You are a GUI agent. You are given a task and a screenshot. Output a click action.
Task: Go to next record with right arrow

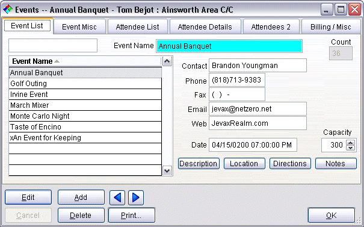[136, 197]
